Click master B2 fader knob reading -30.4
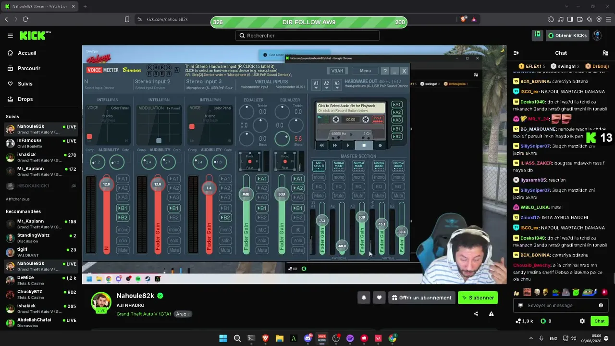The width and height of the screenshot is (615, 346). [402, 232]
